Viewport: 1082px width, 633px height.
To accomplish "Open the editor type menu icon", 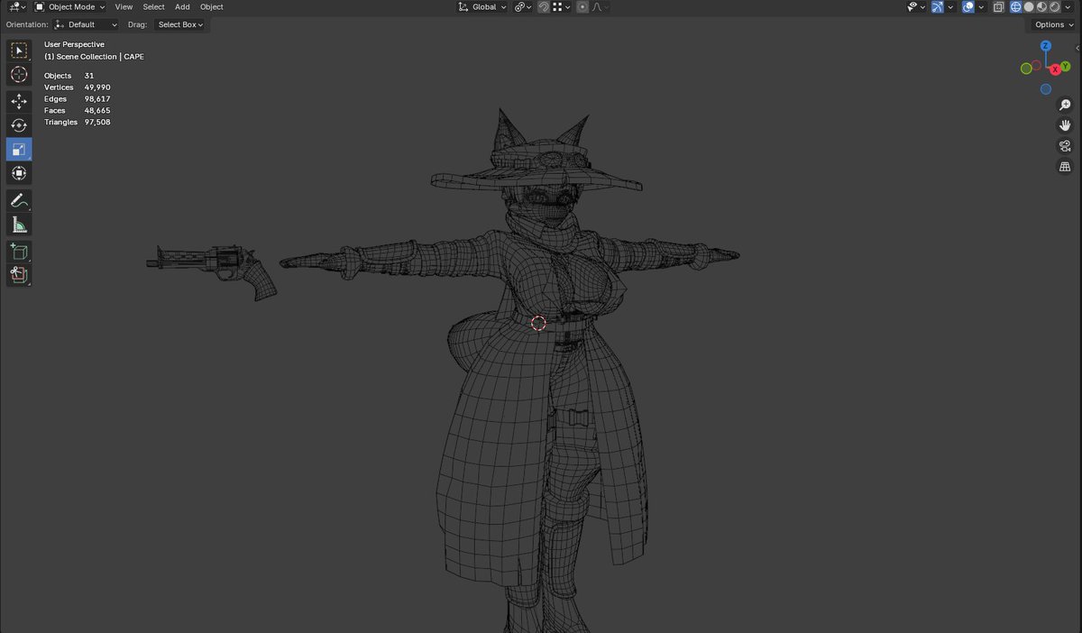I will (15, 6).
